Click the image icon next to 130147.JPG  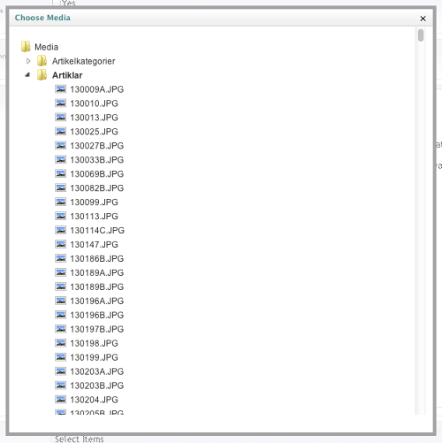[60, 244]
